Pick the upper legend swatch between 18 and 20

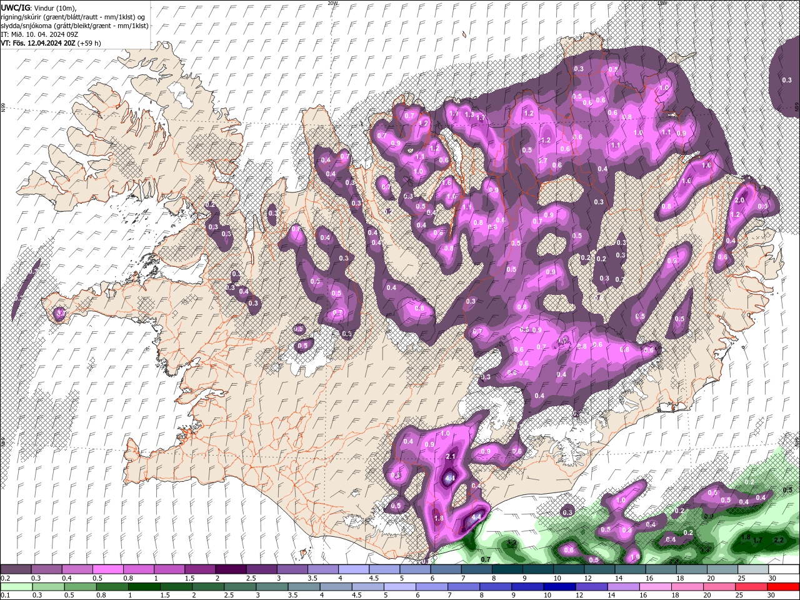tap(691, 569)
